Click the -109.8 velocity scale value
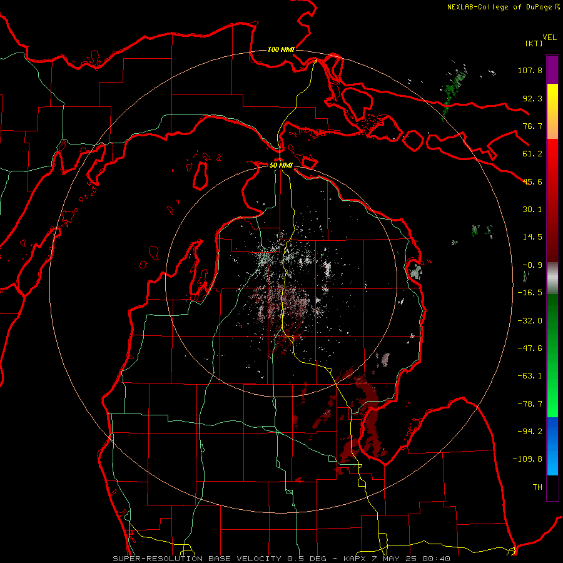This screenshot has width=563, height=563. pyautogui.click(x=527, y=459)
